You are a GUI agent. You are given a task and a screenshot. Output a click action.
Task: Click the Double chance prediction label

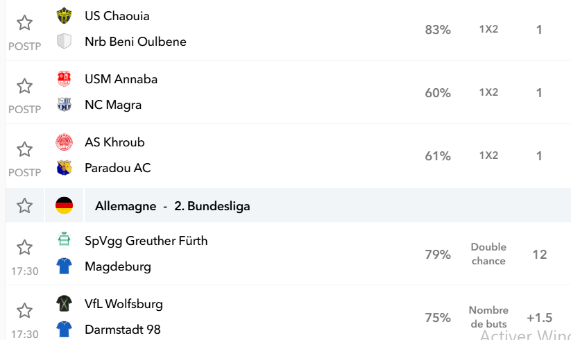[x=488, y=254]
